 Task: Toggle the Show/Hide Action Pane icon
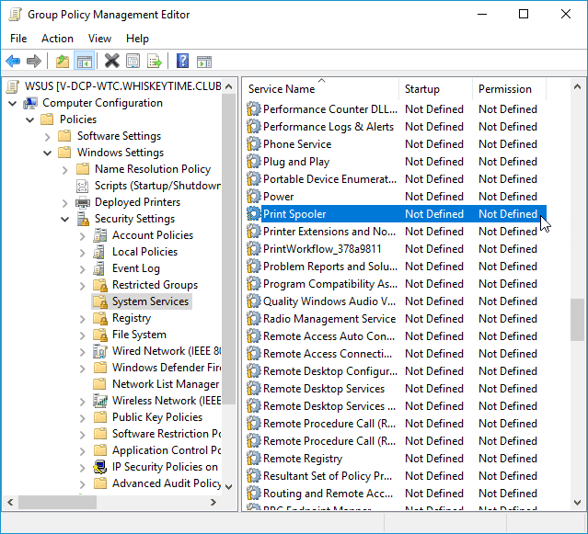[204, 61]
